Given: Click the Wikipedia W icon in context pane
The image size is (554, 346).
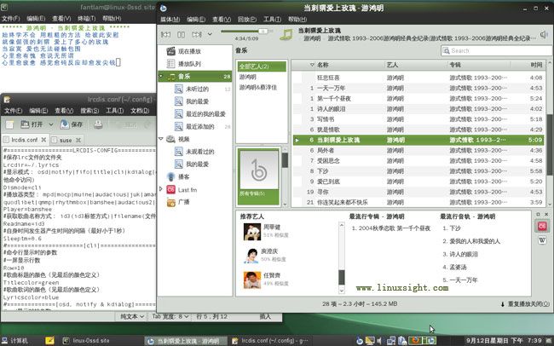Looking at the screenshot, I should coord(542,240).
